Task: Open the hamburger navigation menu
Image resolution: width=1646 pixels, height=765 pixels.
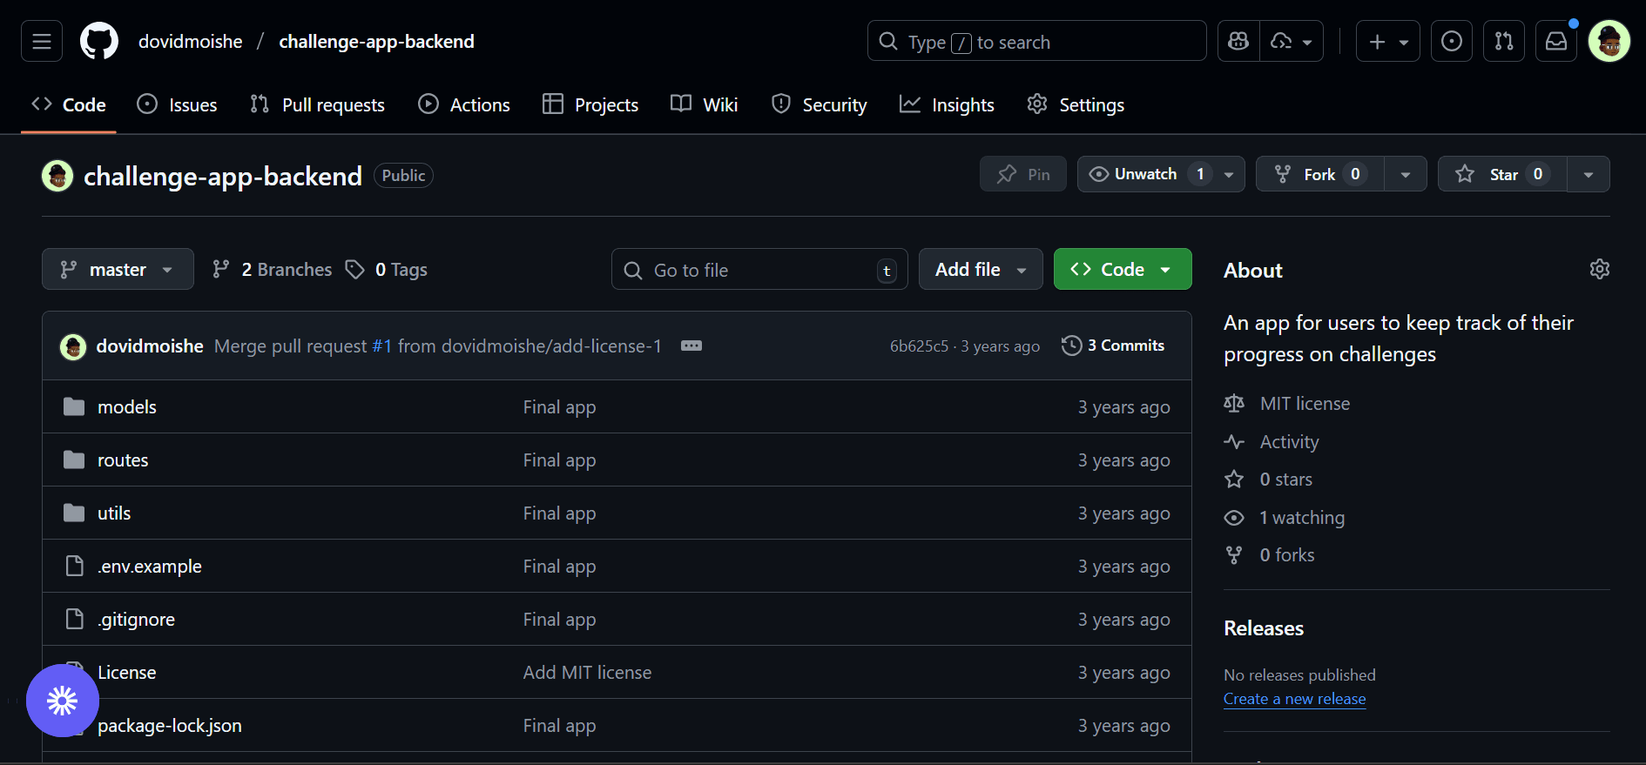Action: [x=41, y=41]
